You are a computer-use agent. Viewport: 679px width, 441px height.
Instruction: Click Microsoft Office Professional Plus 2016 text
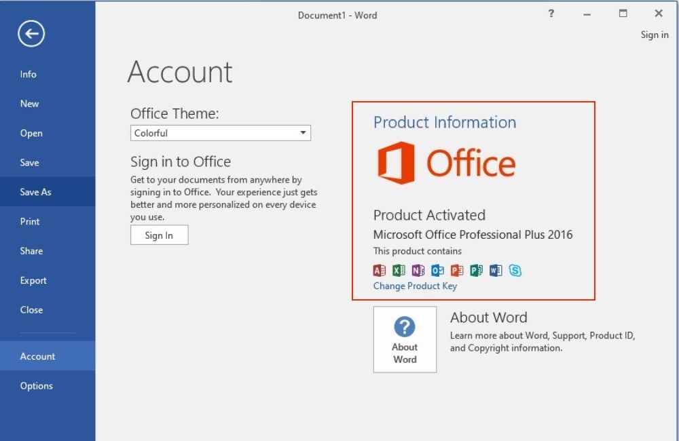click(473, 235)
